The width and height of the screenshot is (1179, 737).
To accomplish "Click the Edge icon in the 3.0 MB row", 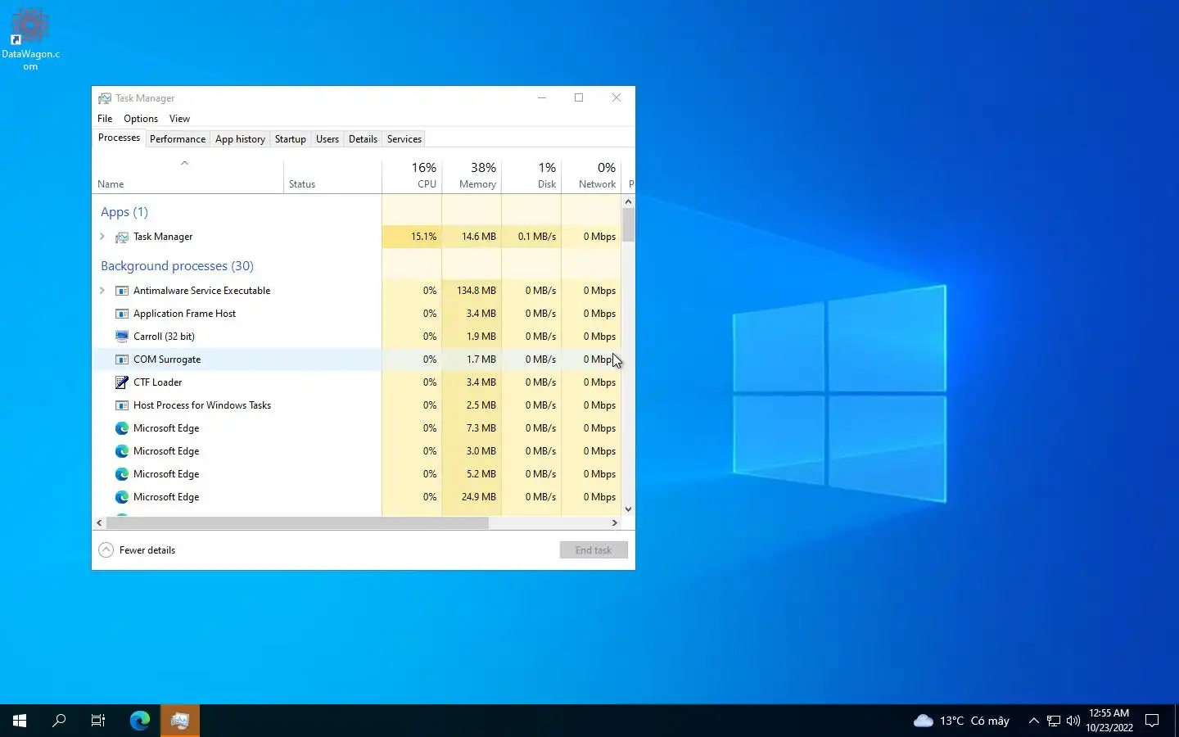I will click(122, 451).
